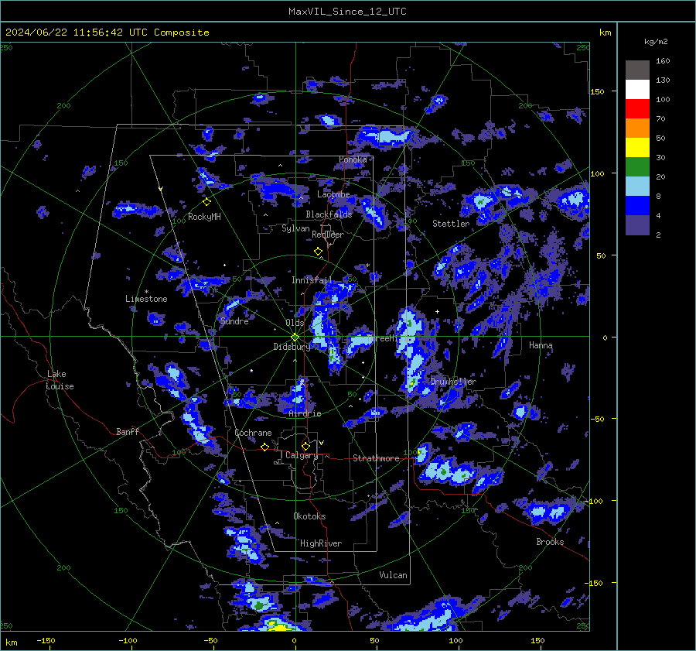The image size is (696, 651).
Task: Click the Olds label
Action: click(295, 323)
